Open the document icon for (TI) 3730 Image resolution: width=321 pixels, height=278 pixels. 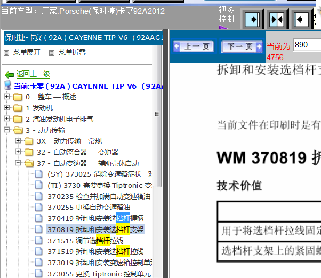[x=39, y=185]
